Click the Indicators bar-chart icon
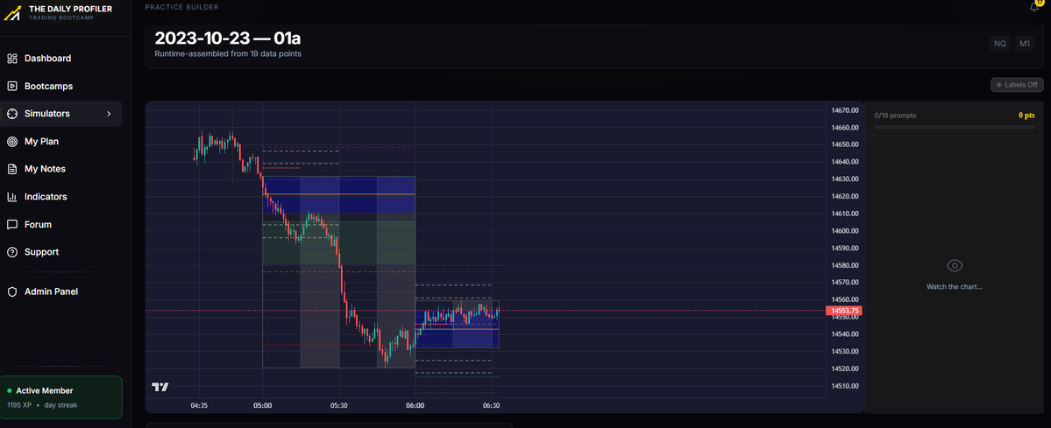1051x428 pixels. (x=12, y=197)
